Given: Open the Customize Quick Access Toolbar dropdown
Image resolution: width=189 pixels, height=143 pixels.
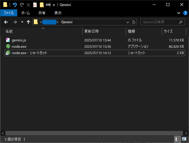Looking at the screenshot, I should click(54, 5).
